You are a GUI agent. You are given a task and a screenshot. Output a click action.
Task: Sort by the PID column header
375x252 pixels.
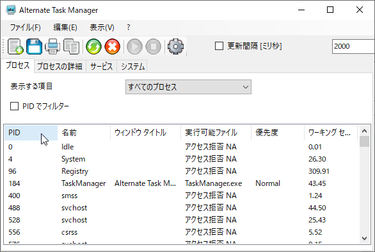[x=31, y=133]
